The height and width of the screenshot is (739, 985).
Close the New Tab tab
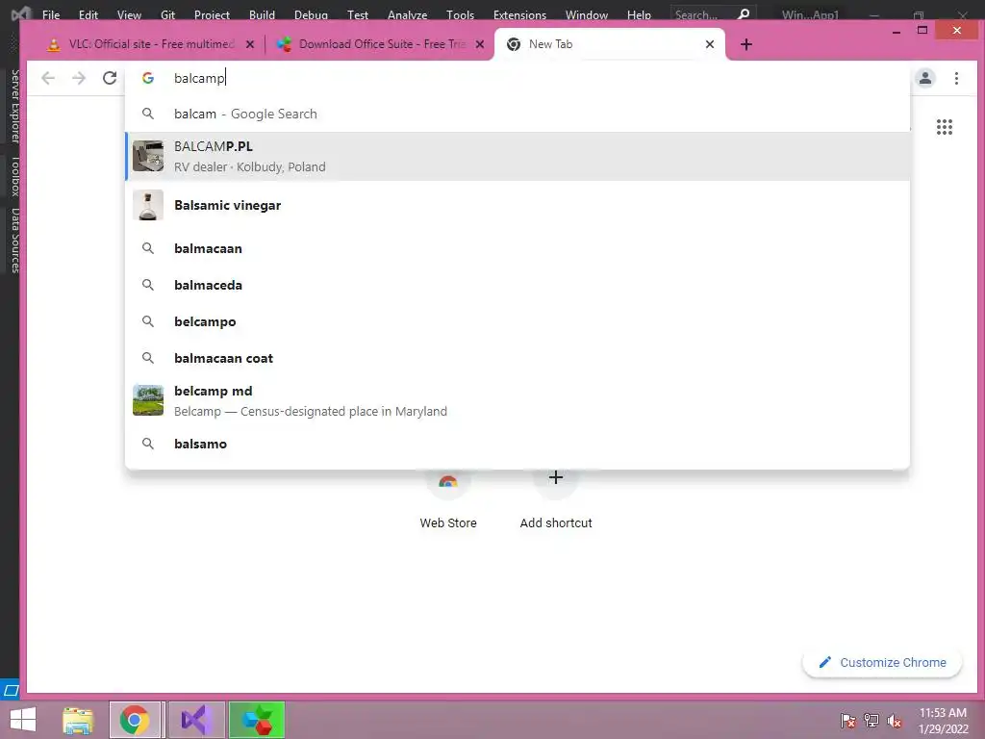(710, 44)
